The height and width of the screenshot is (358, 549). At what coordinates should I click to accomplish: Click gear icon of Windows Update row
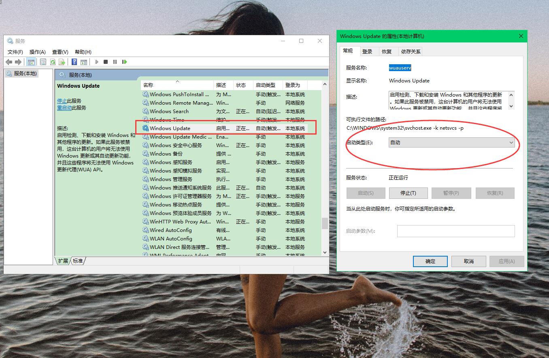(146, 128)
